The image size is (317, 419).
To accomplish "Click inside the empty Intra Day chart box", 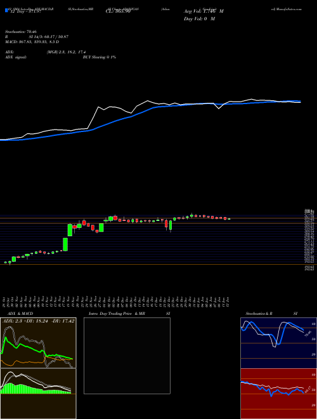I will coord(127,356).
